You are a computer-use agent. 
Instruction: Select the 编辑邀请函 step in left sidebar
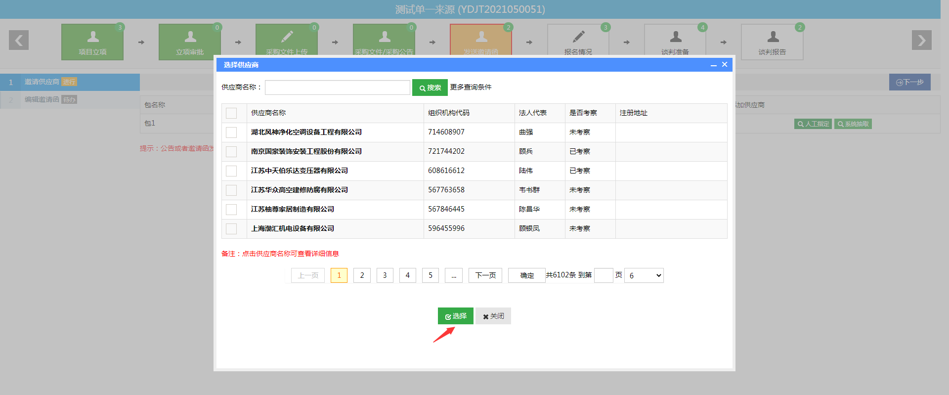(x=70, y=100)
